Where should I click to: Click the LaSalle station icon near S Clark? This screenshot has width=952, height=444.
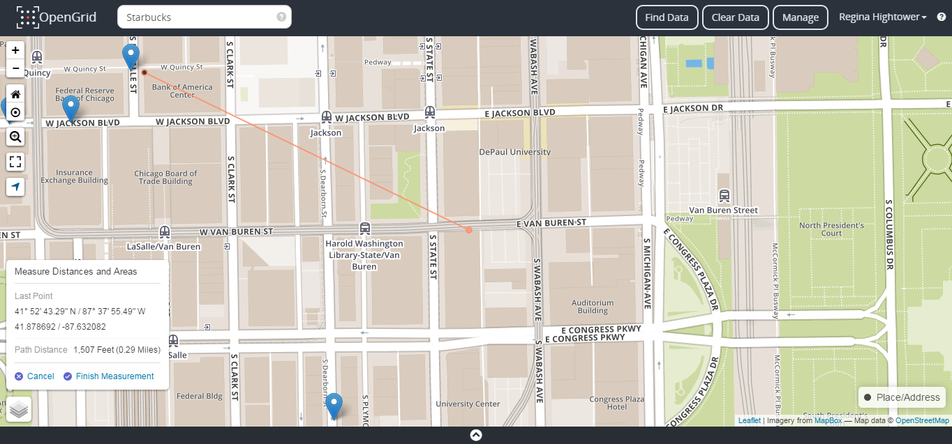[x=173, y=341]
